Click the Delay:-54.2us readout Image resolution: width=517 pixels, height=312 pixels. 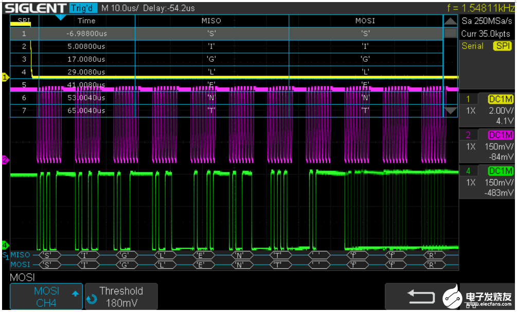(x=169, y=8)
